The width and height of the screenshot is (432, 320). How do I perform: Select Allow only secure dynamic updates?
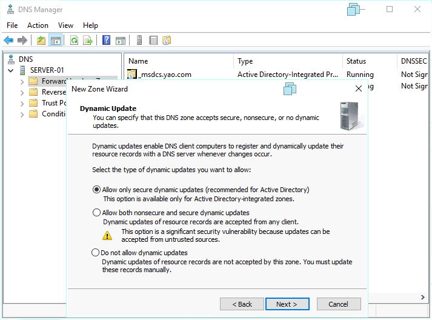pos(96,190)
